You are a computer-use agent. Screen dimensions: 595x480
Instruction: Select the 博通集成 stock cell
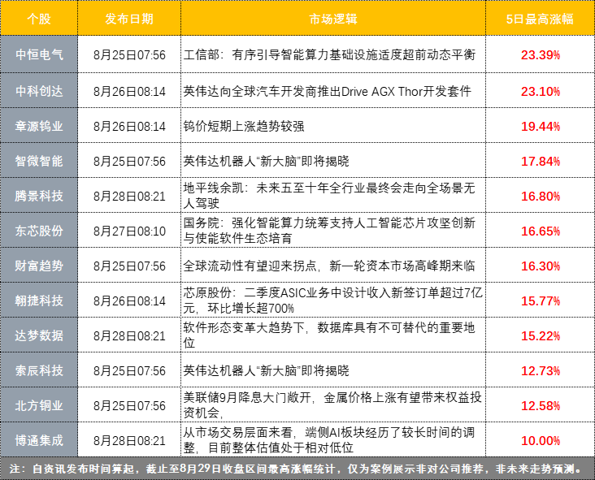tap(39, 440)
